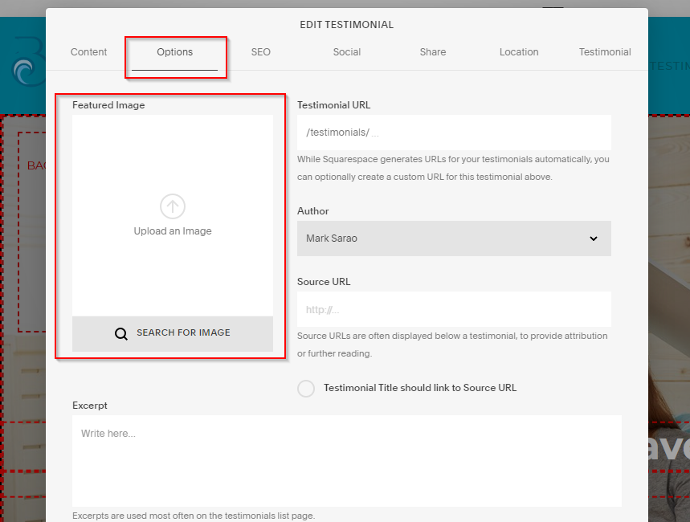Switch to the Content tab
This screenshot has width=690, height=522.
(x=88, y=51)
